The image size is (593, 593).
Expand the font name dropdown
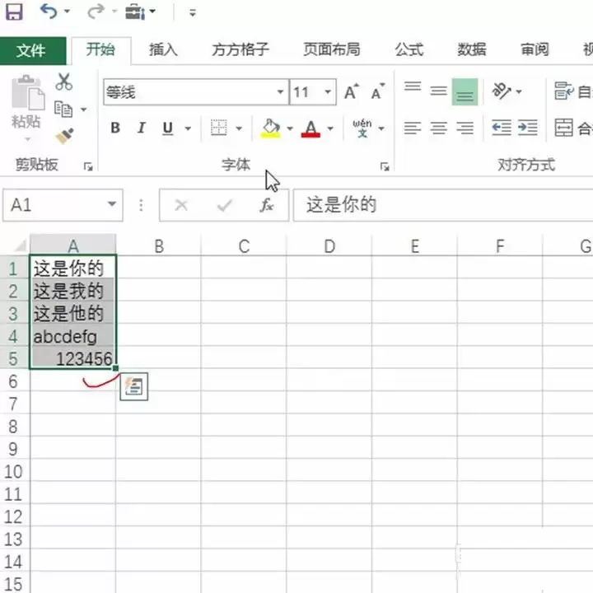280,92
